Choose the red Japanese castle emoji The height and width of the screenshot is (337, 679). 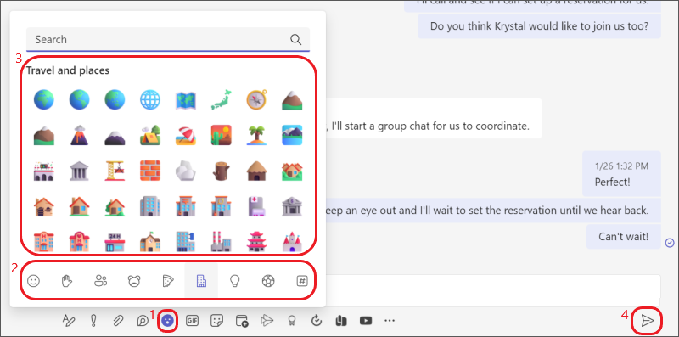257,242
